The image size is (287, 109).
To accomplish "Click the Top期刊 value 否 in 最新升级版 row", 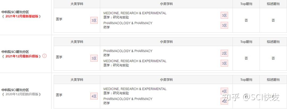I will (246, 58).
